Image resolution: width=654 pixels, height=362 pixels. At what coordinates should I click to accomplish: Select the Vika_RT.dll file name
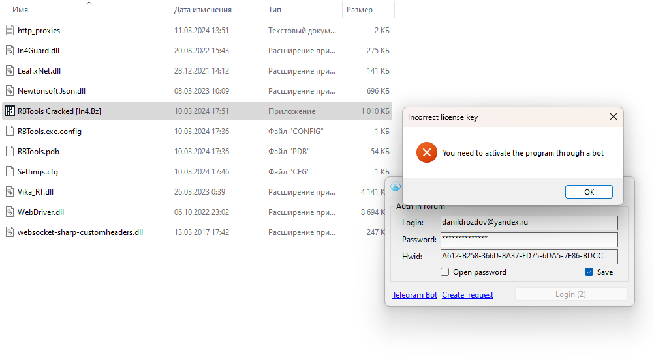click(x=35, y=192)
